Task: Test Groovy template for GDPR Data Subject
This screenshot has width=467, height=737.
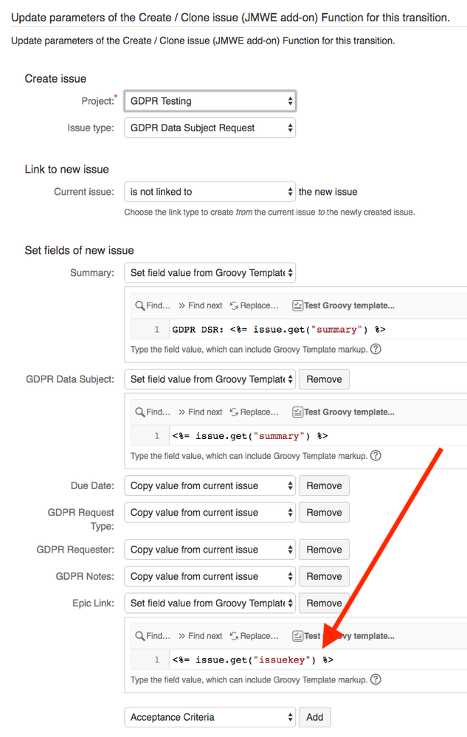Action: (x=344, y=412)
